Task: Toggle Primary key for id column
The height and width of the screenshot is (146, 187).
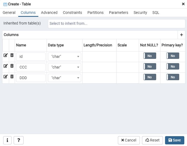Action: [173, 56]
